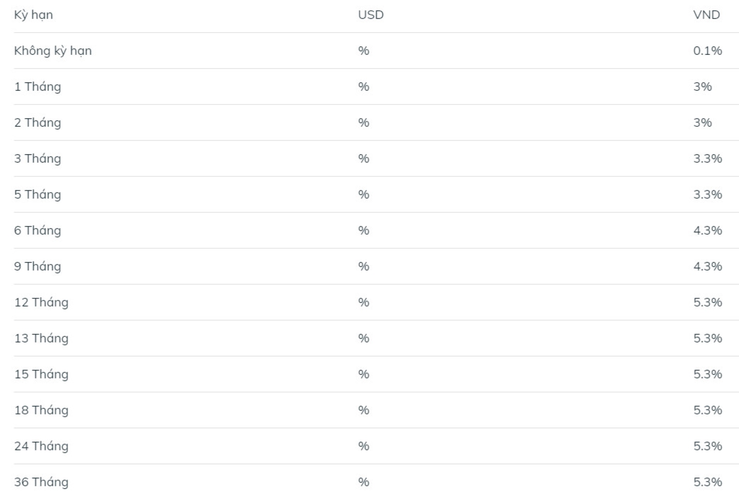Click the VND rate for 2 Tháng
Image resolution: width=739 pixels, height=499 pixels.
coord(703,123)
